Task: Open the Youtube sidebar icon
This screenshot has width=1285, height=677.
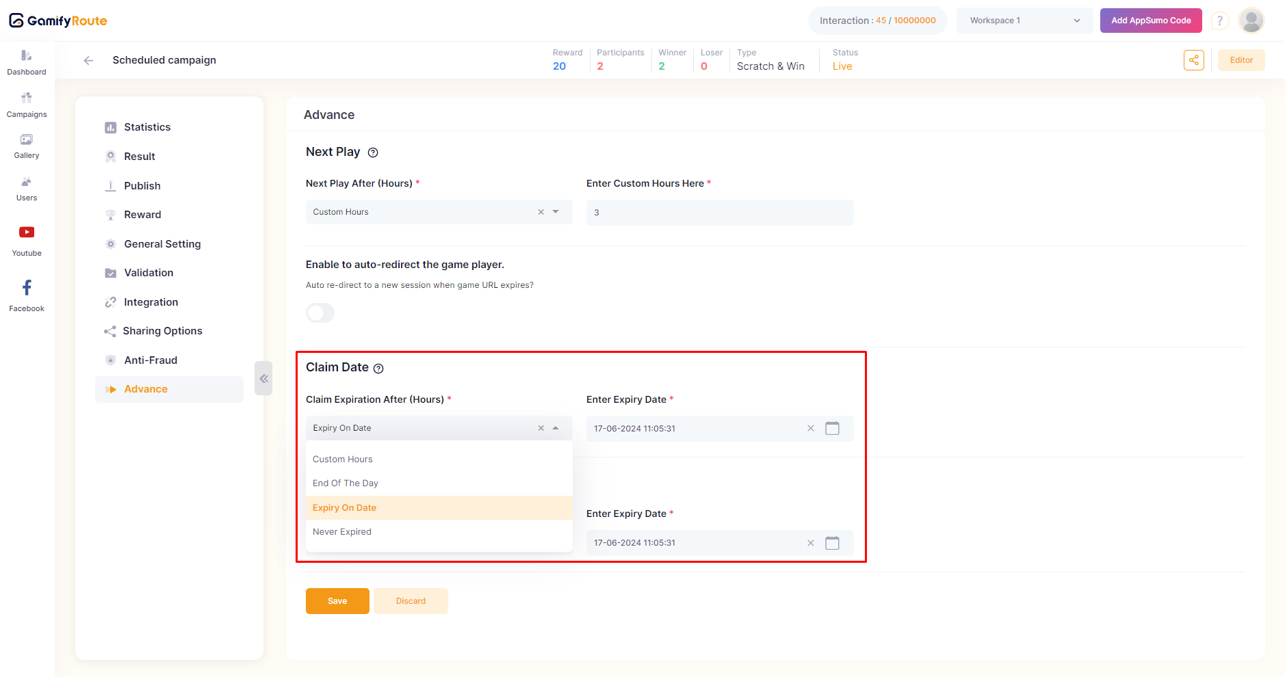Action: 27,240
